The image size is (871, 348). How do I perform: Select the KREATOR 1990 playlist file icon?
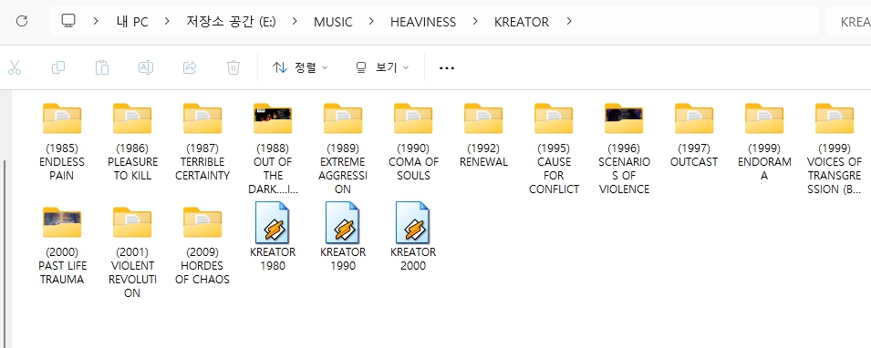(343, 222)
